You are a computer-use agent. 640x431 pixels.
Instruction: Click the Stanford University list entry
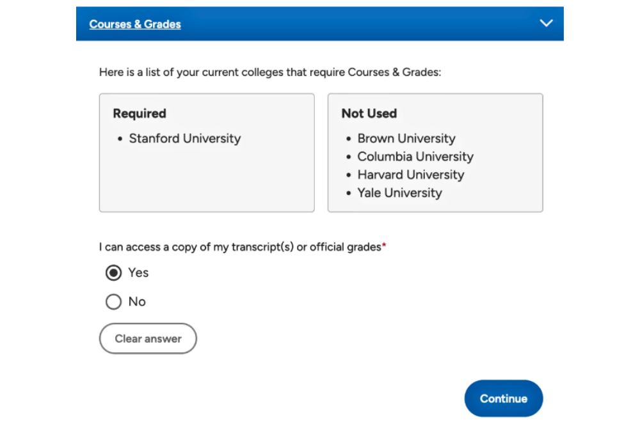tap(184, 138)
